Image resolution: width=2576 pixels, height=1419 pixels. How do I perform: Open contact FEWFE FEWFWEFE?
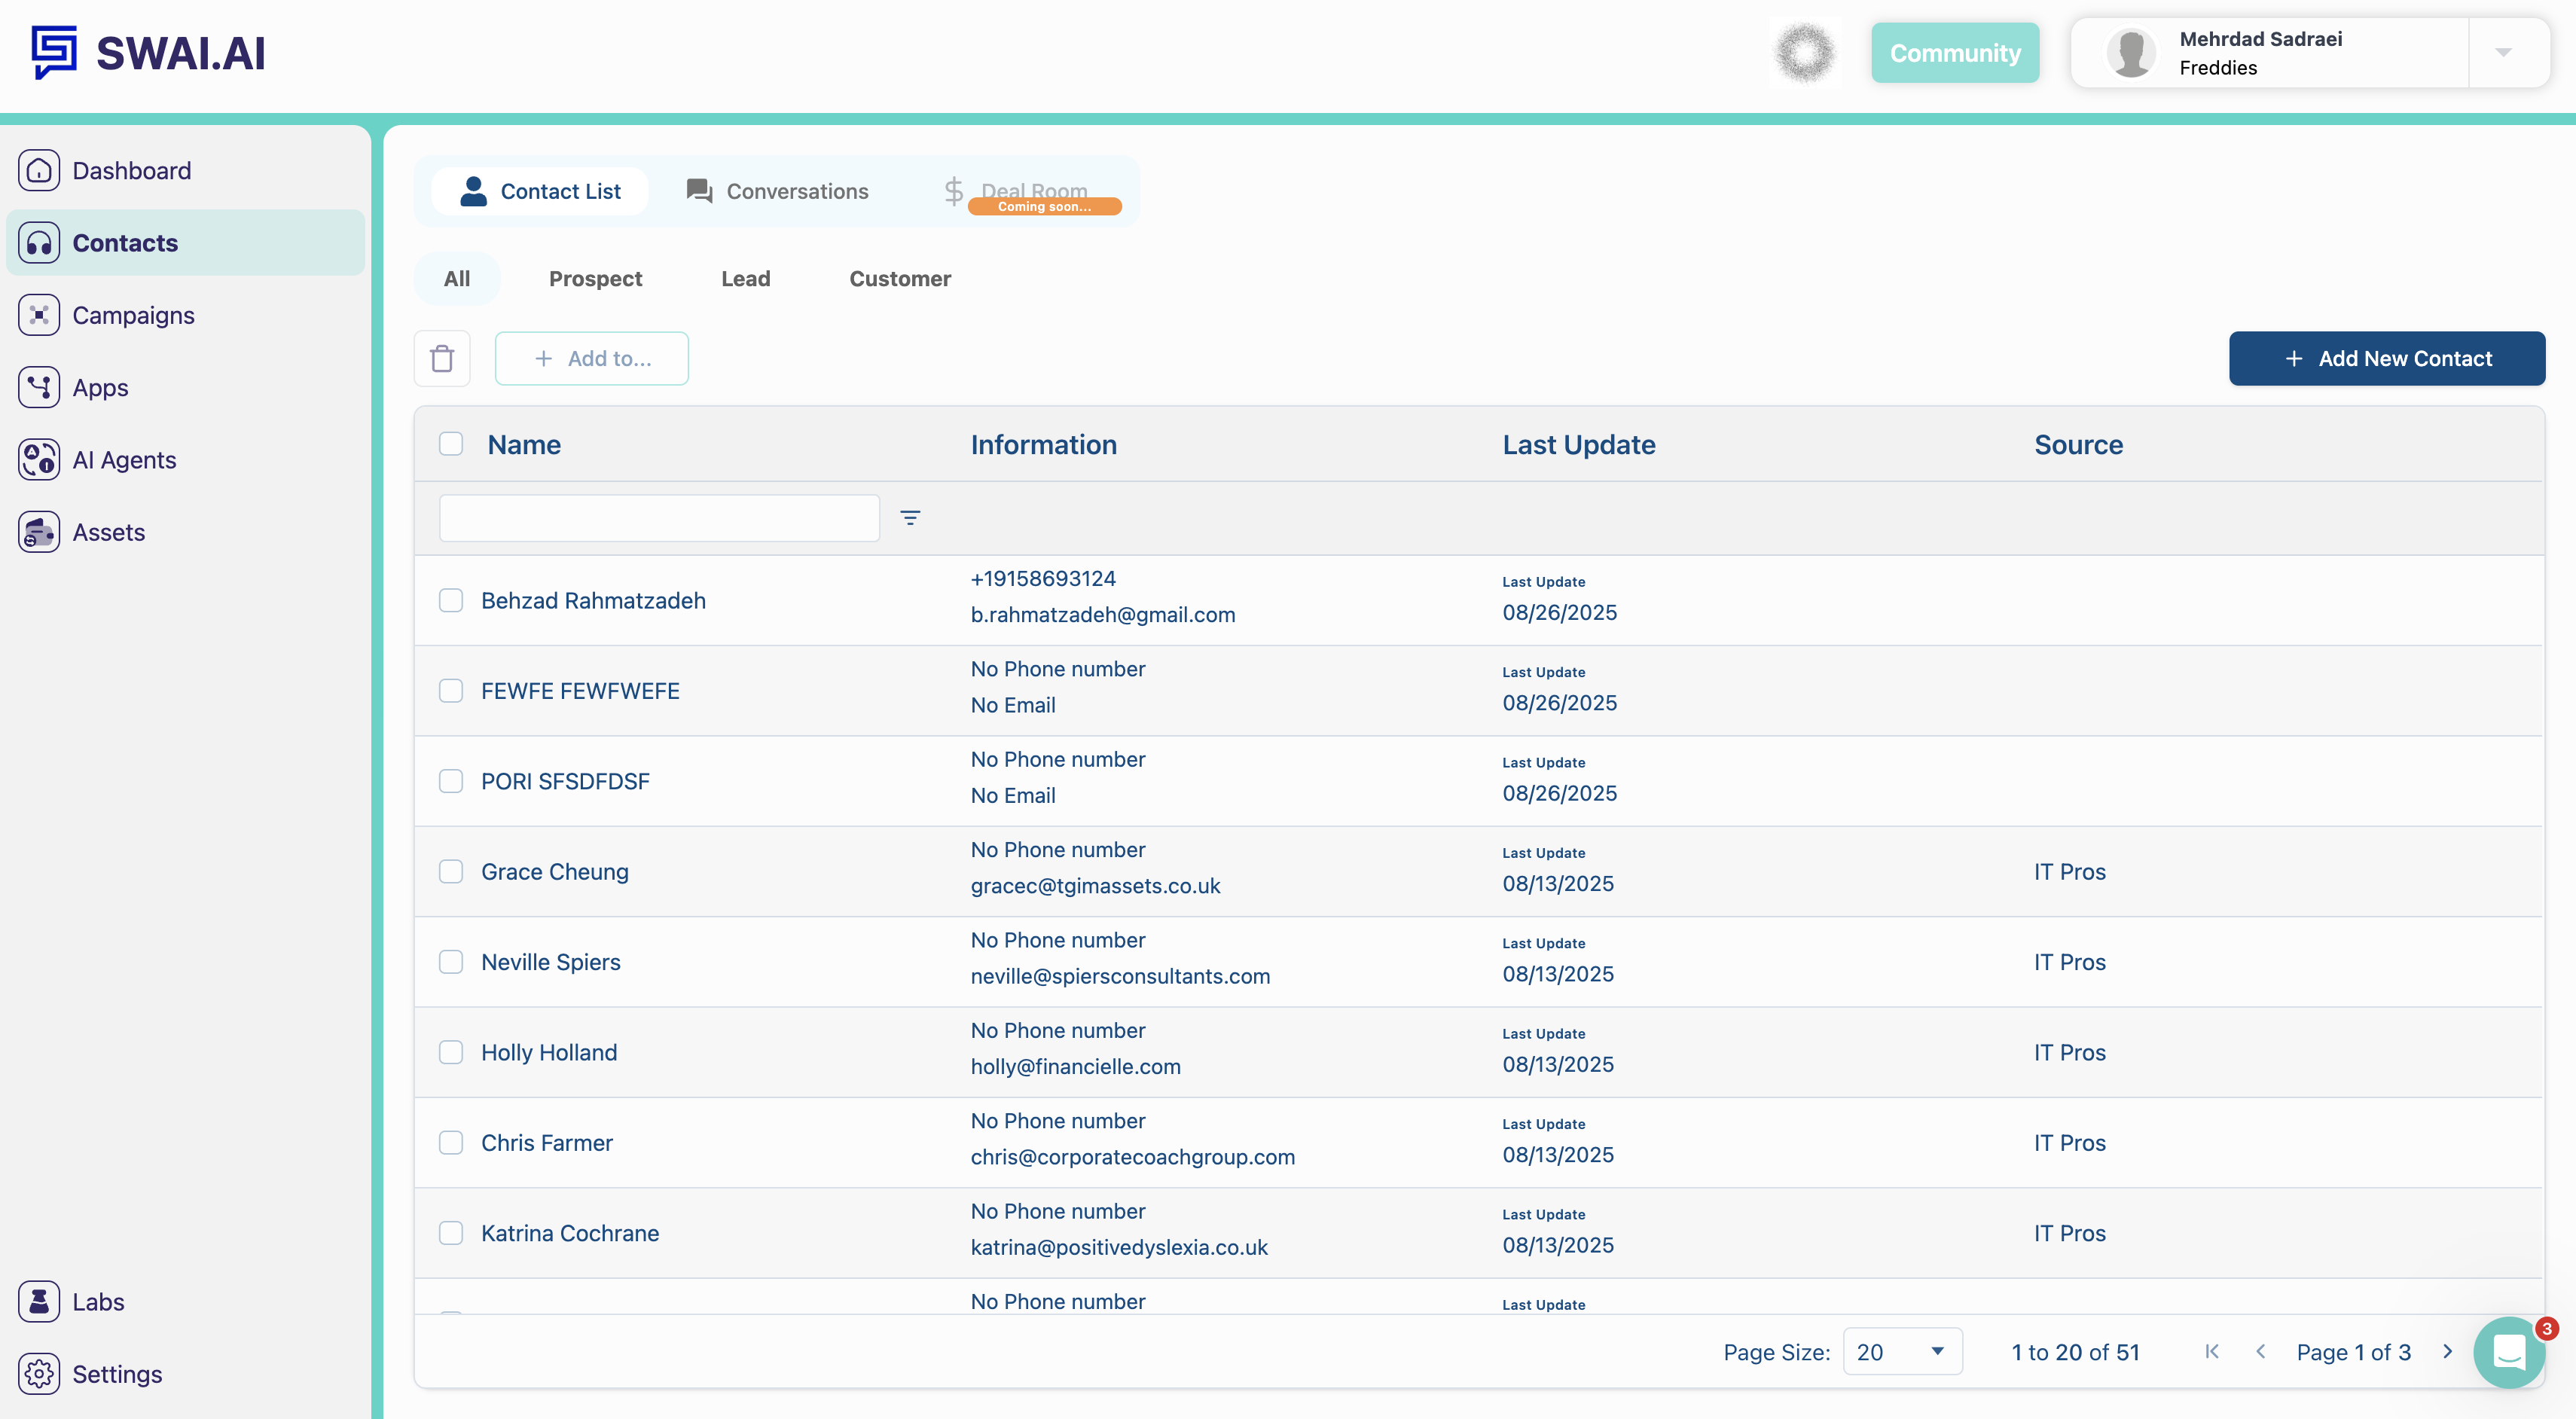click(x=580, y=691)
